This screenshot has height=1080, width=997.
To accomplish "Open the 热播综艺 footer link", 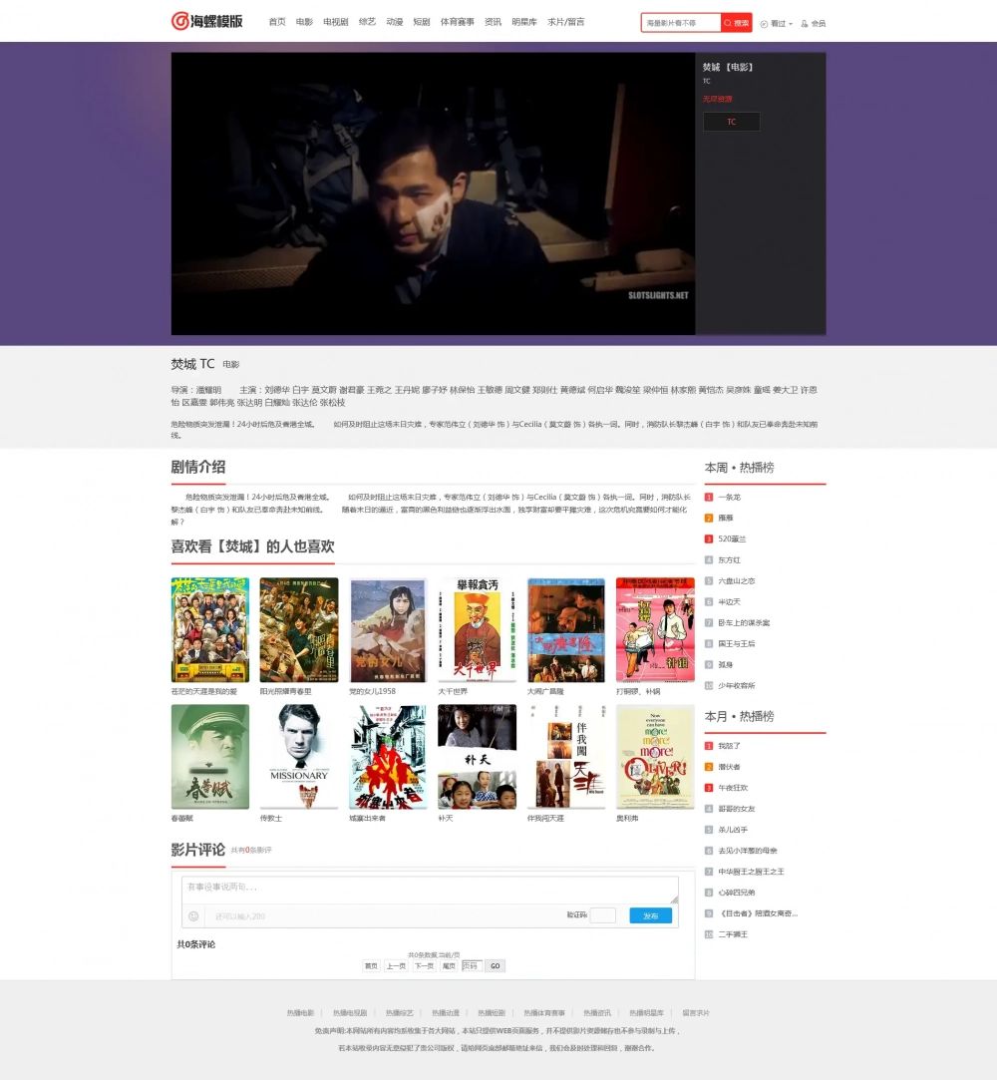I will pos(400,1013).
